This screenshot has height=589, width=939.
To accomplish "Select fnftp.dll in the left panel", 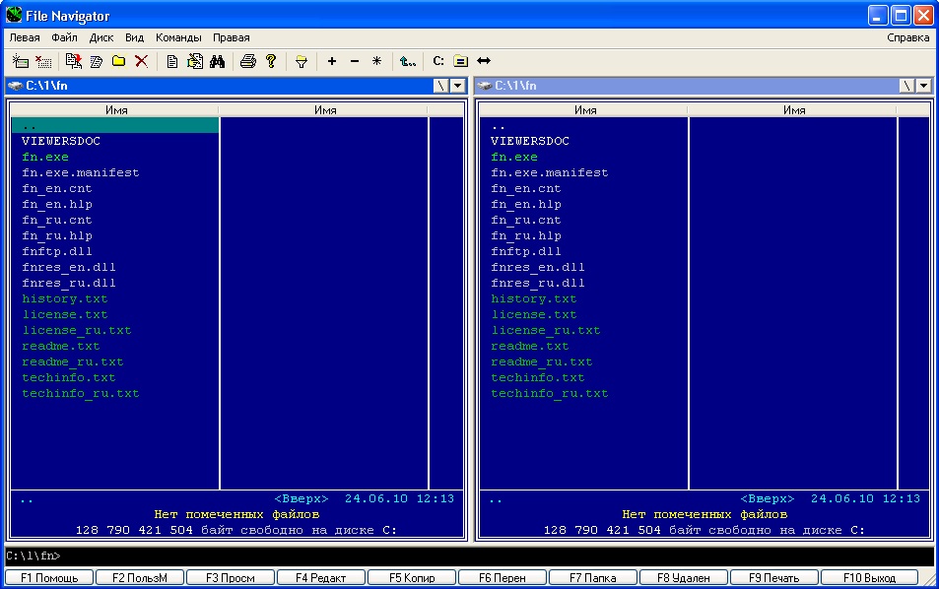I will (57, 251).
